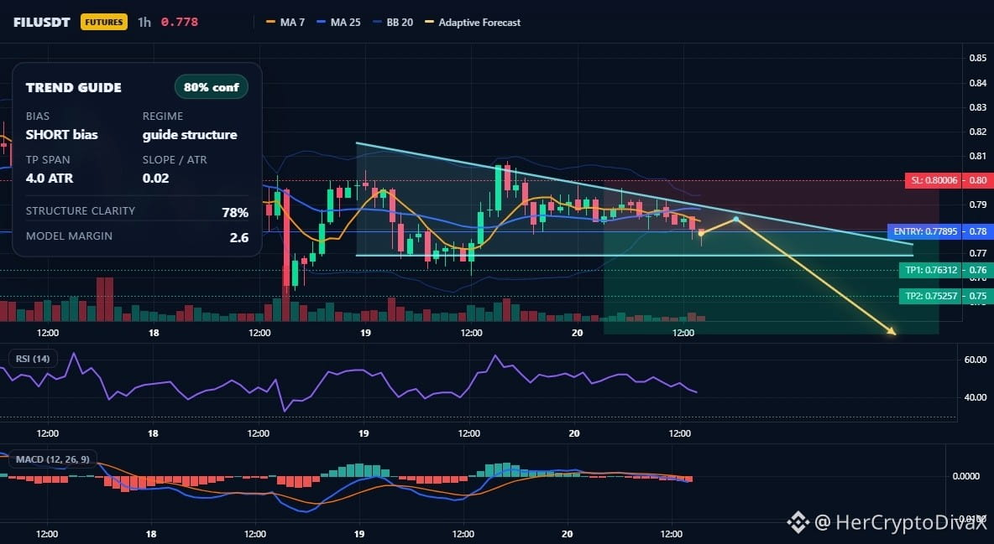Click the FILUSDT symbol name

[42, 22]
